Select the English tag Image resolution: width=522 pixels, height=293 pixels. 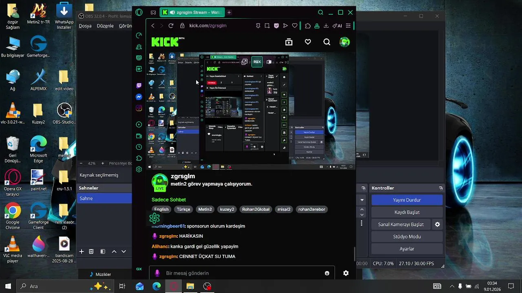coord(161,209)
